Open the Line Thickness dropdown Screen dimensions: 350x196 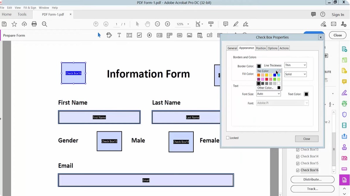pyautogui.click(x=295, y=65)
